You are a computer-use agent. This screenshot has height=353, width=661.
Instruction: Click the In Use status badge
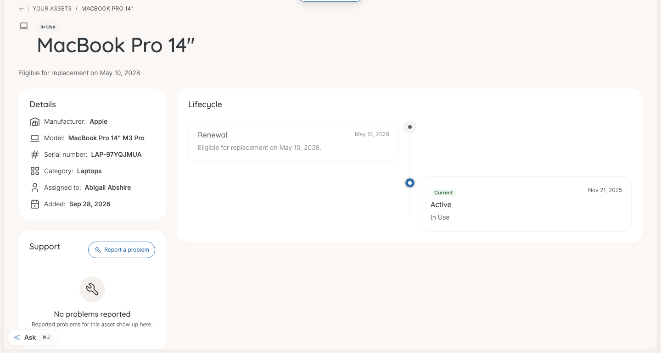pos(48,27)
